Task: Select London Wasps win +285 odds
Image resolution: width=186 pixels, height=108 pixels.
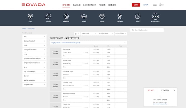Action: click(108, 53)
